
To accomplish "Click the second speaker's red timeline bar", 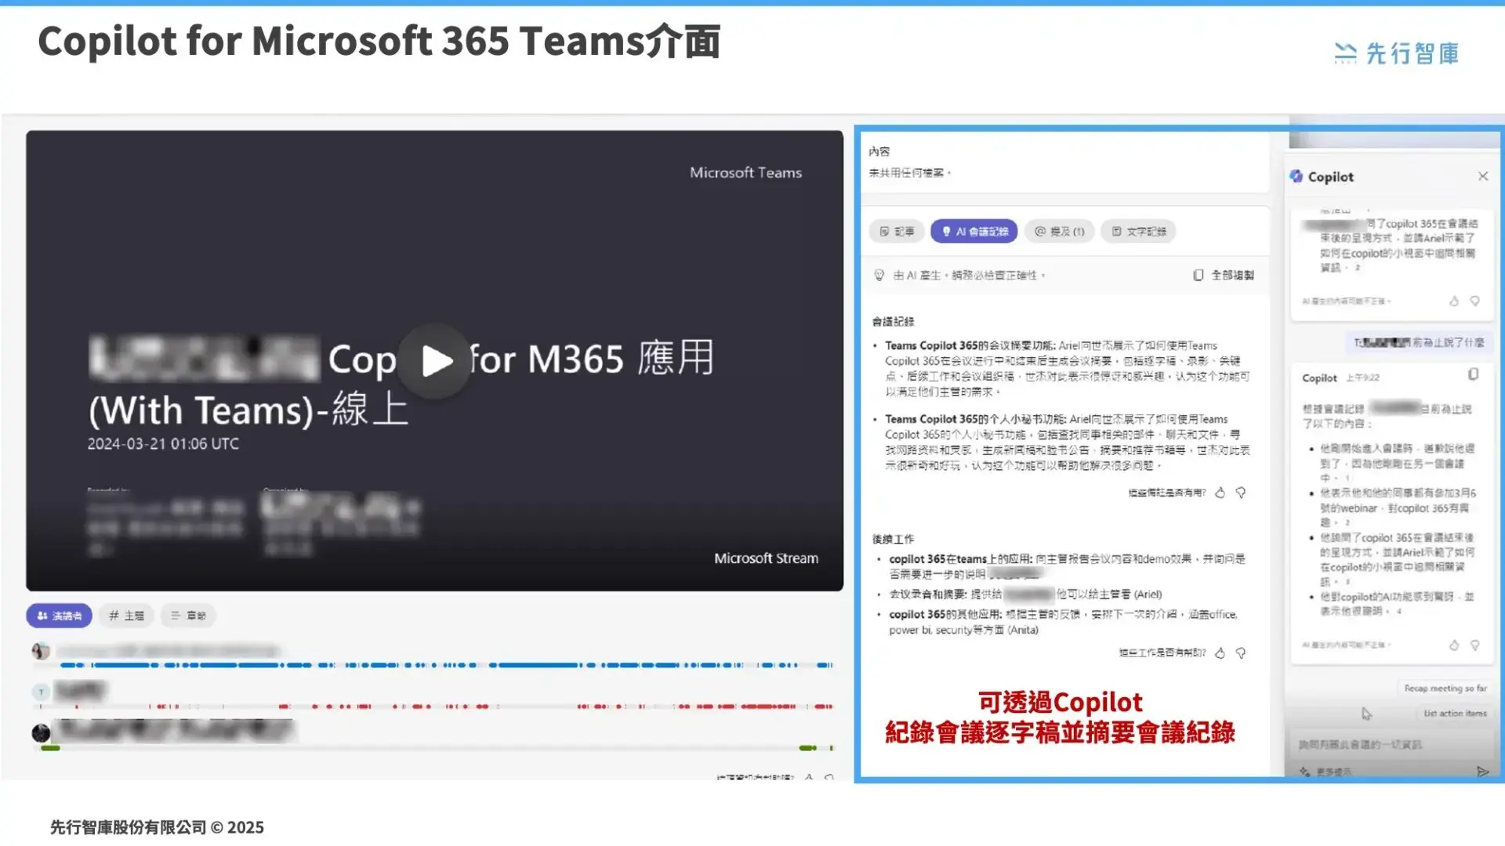I will click(436, 707).
